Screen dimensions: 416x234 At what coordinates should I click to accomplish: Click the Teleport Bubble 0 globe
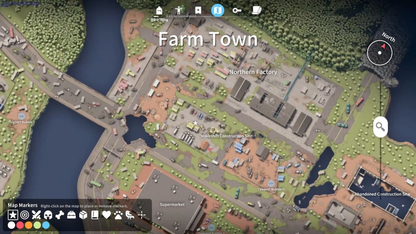pyautogui.click(x=271, y=184)
